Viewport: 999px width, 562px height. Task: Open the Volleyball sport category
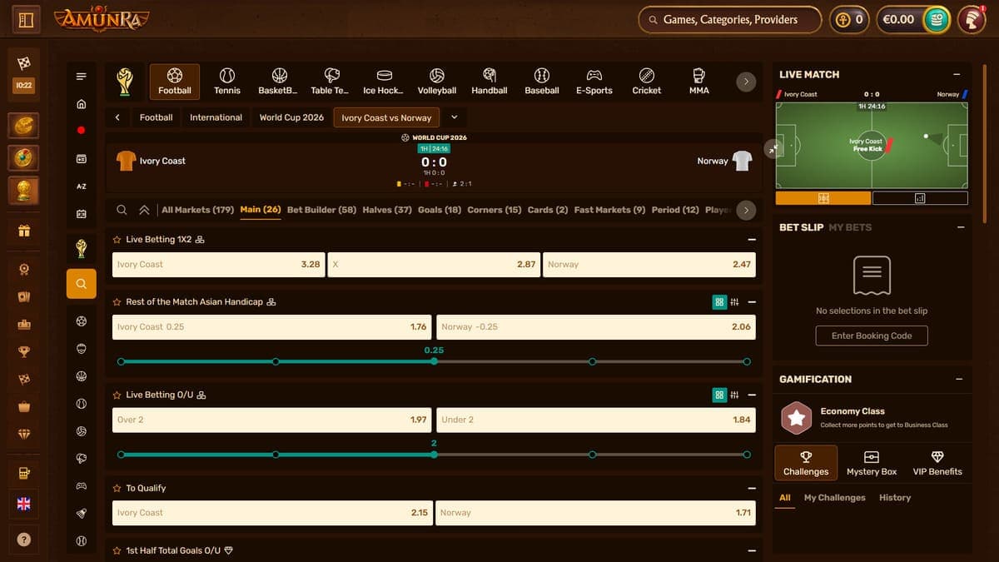click(437, 82)
